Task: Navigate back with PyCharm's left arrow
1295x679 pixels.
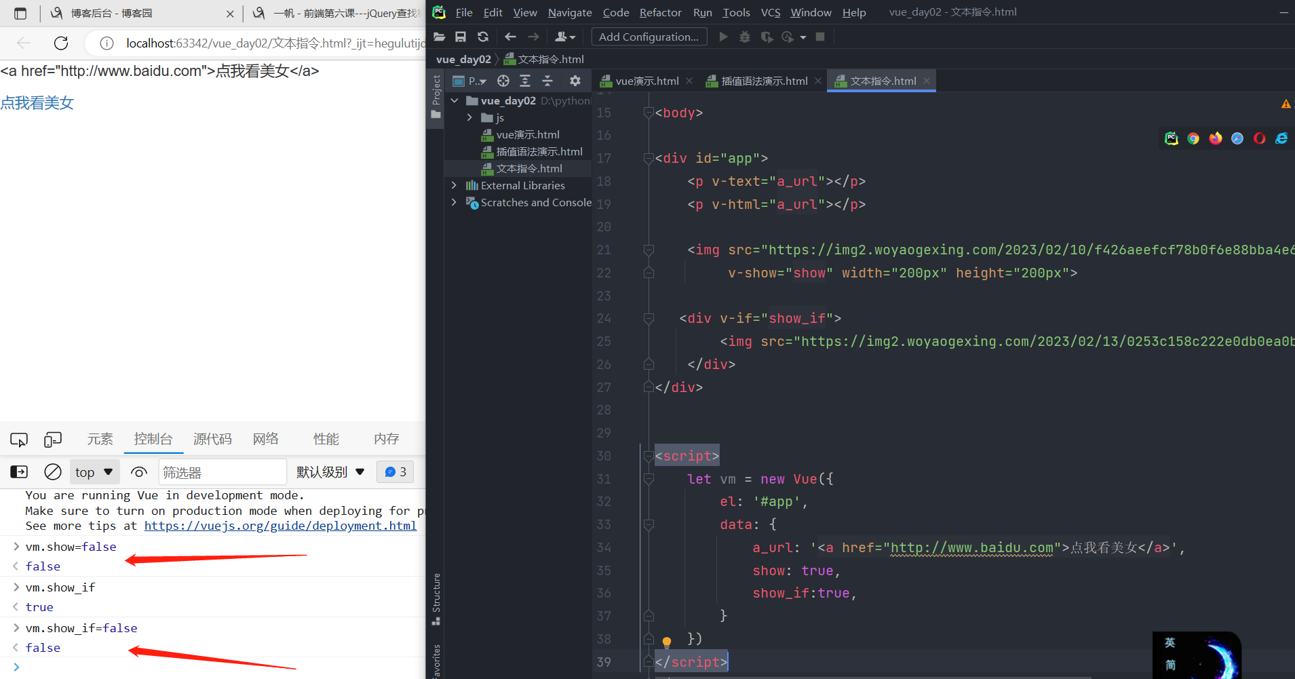Action: coord(510,37)
